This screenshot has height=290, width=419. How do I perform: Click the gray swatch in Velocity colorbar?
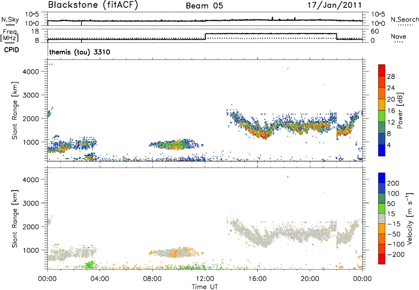coord(382,218)
